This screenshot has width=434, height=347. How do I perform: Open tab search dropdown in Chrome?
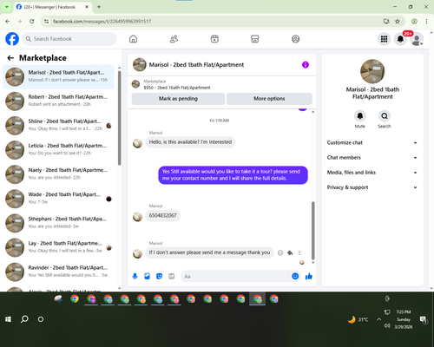click(6, 7)
